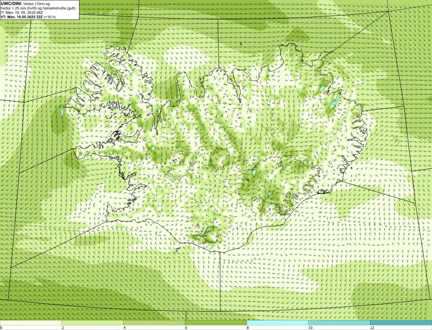Click the palest 0–2 m/s color bar segment
Image resolution: width=432 pixels, height=330 pixels.
(31, 323)
